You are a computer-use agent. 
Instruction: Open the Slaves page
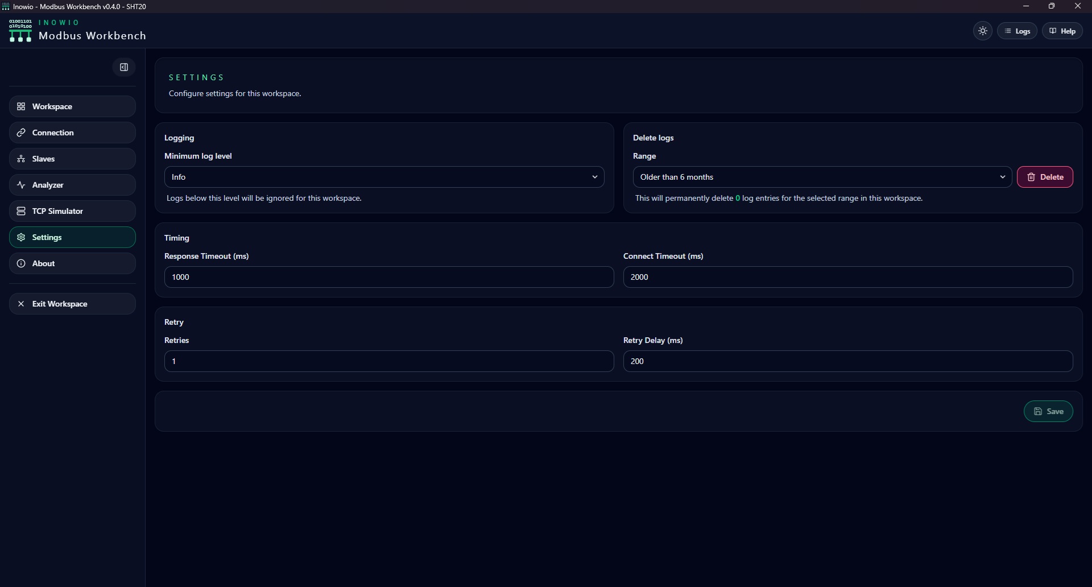[72, 159]
